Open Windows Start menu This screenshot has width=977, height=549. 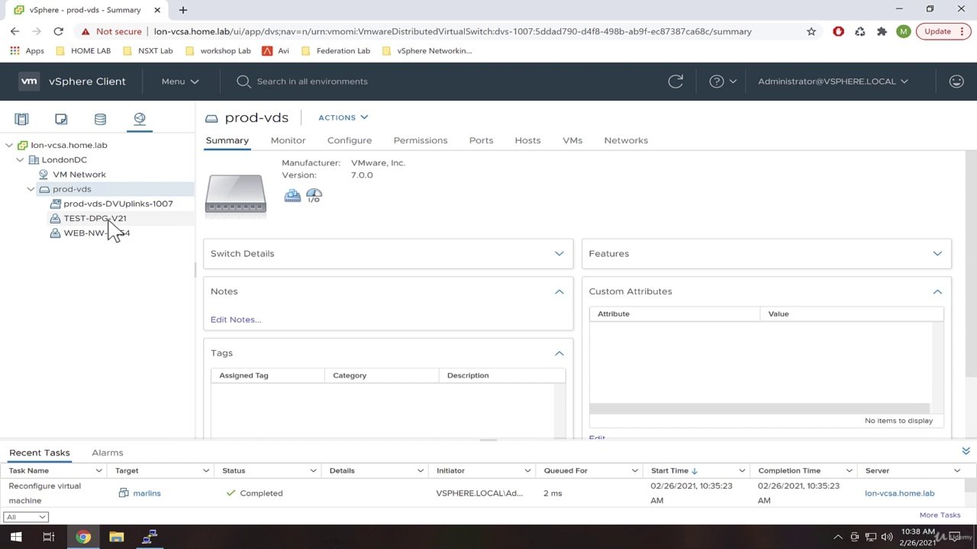coord(15,537)
